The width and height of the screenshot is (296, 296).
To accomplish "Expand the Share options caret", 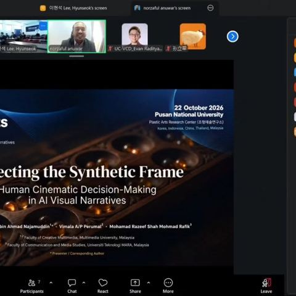I will [149, 283].
